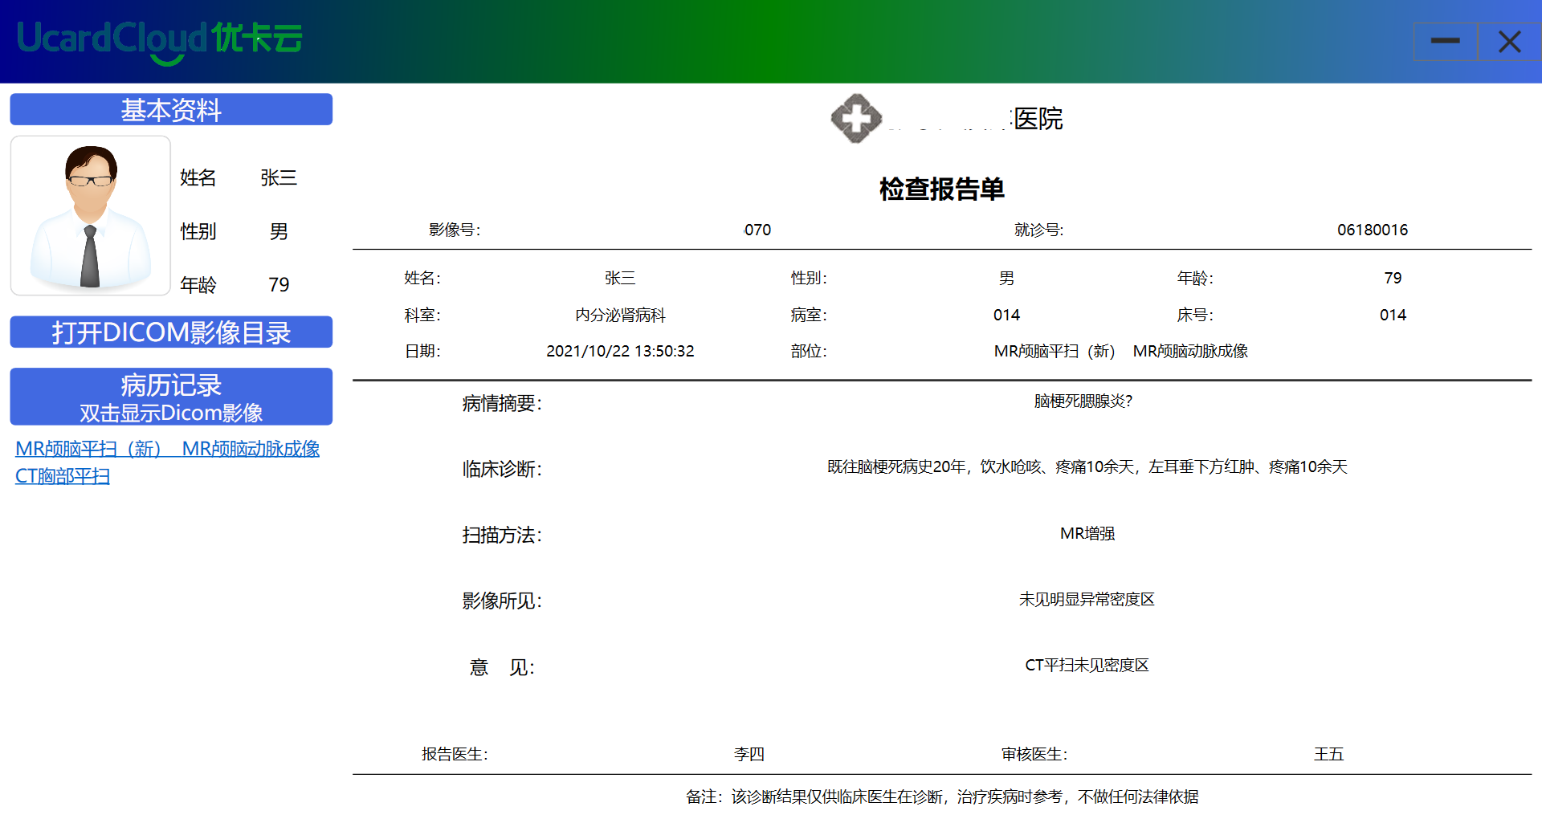Click the 检查报告单 report title

click(x=941, y=189)
